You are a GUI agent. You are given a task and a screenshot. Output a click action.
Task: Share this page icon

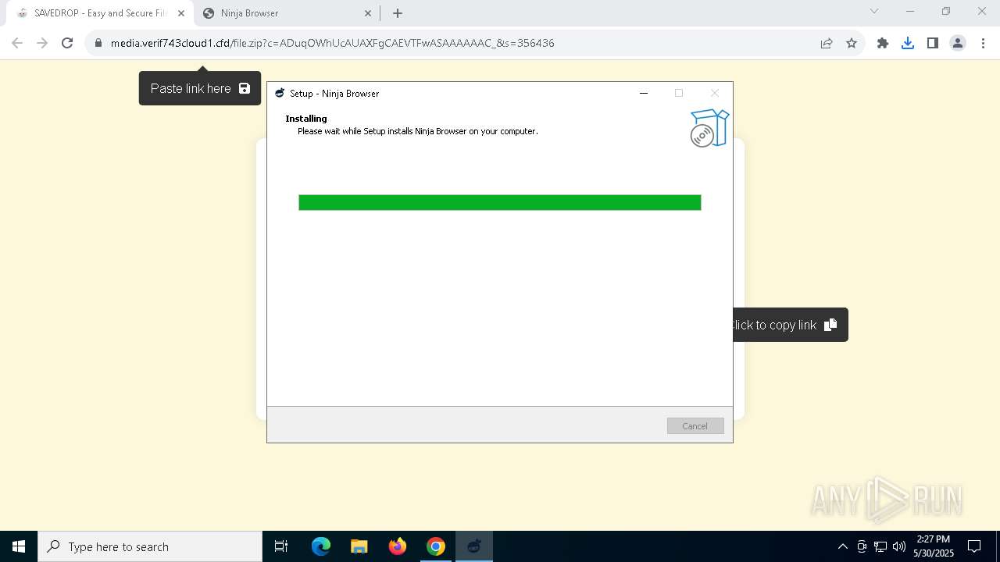tap(827, 43)
